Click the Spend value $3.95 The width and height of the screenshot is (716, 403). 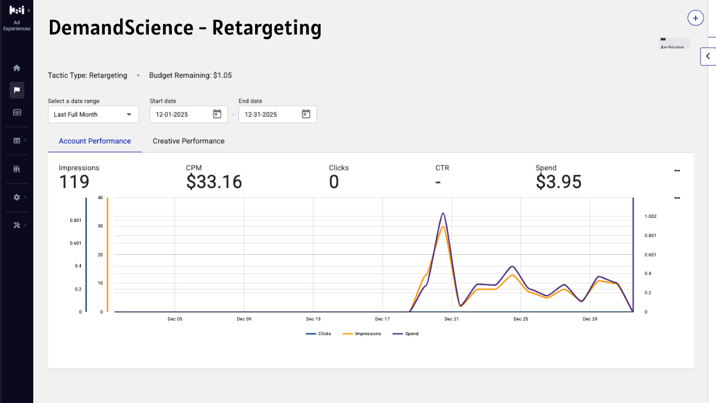pos(558,182)
